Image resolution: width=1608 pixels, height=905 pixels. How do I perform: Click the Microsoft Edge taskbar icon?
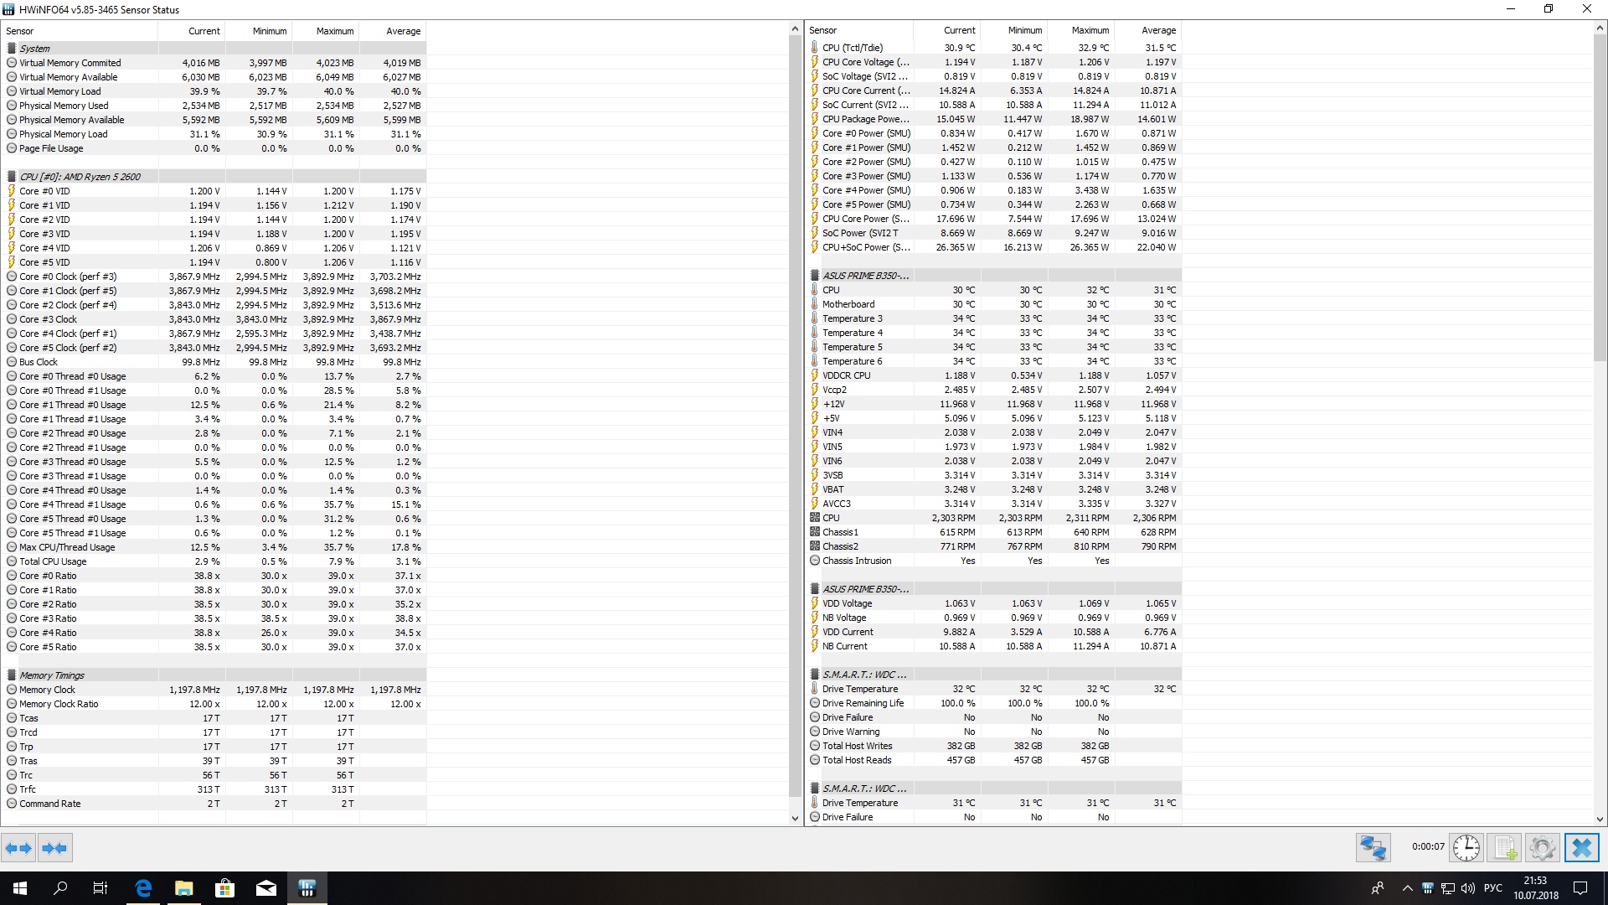143,888
